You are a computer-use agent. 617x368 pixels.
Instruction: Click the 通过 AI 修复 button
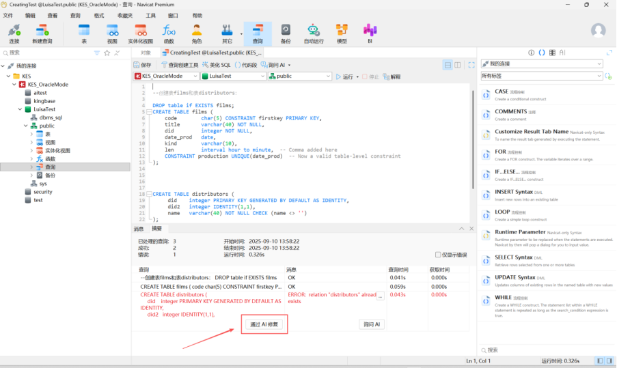tap(264, 324)
